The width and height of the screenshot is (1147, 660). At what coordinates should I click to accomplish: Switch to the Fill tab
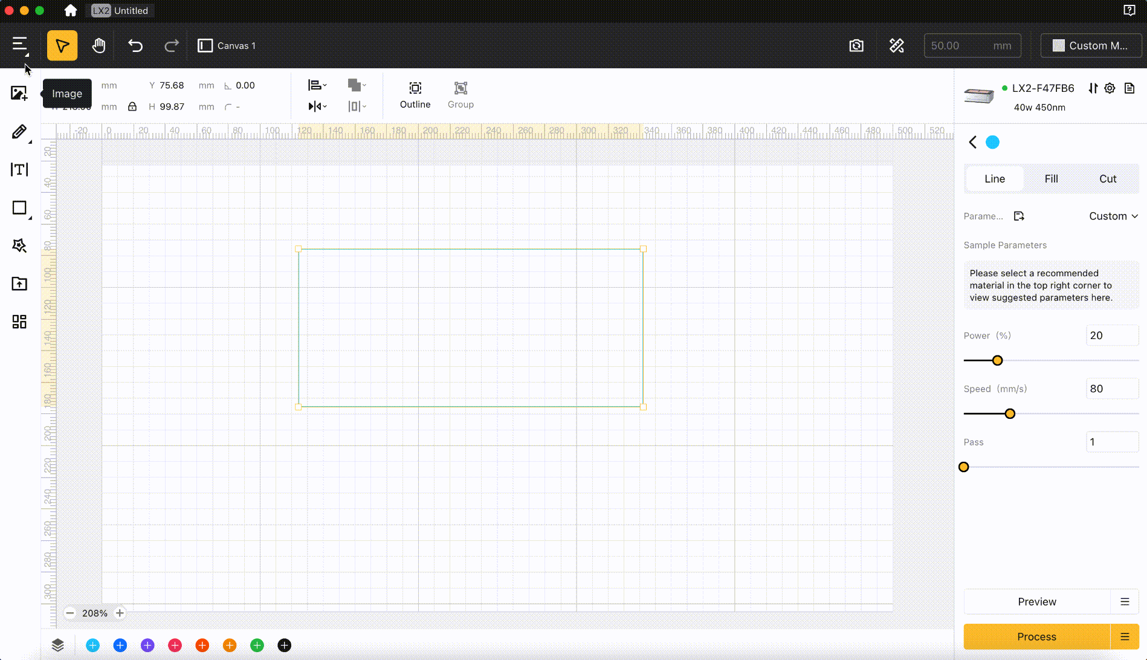tap(1052, 178)
